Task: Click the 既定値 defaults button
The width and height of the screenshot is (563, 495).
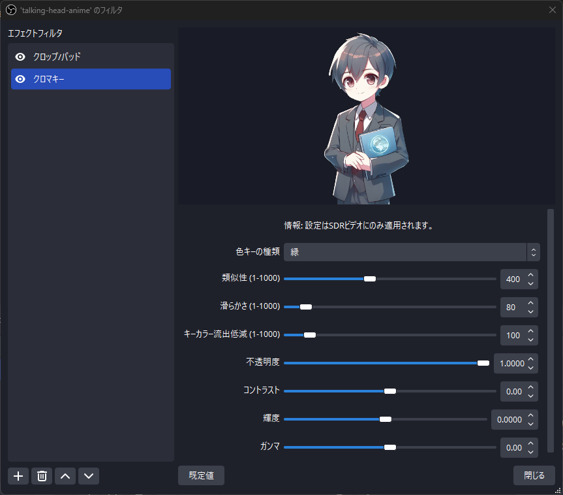Action: coord(201,475)
